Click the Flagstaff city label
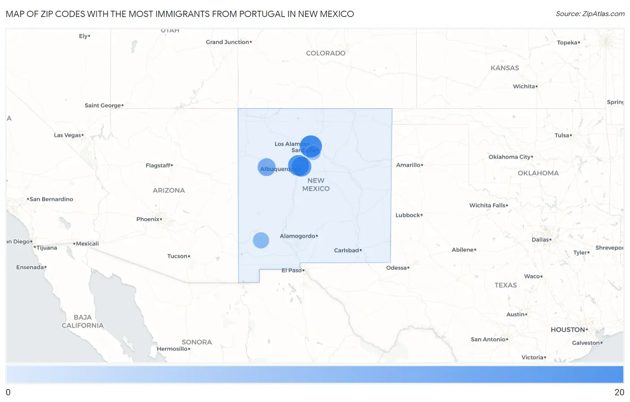 click(158, 165)
